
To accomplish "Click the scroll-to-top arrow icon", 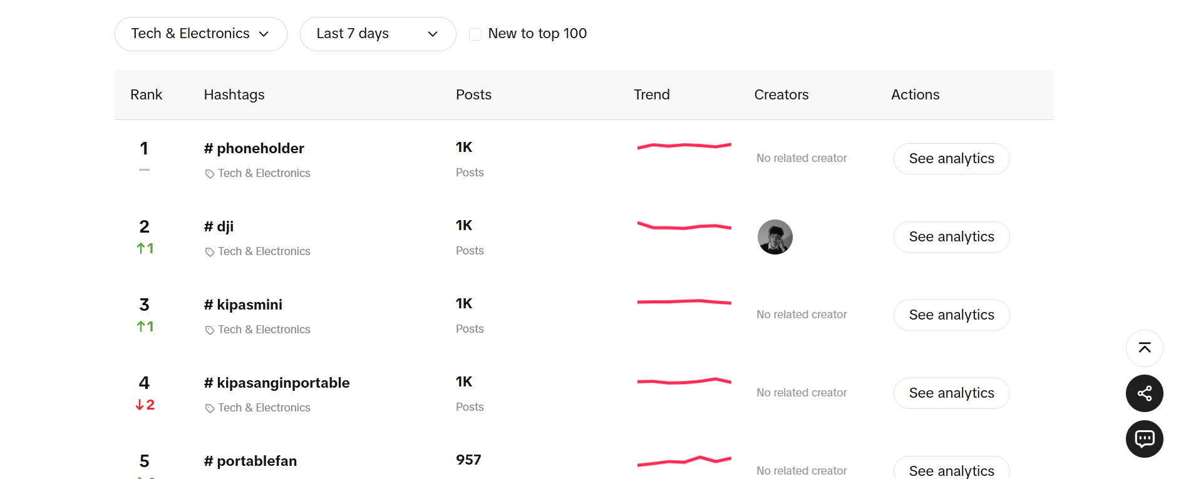I will (1144, 348).
